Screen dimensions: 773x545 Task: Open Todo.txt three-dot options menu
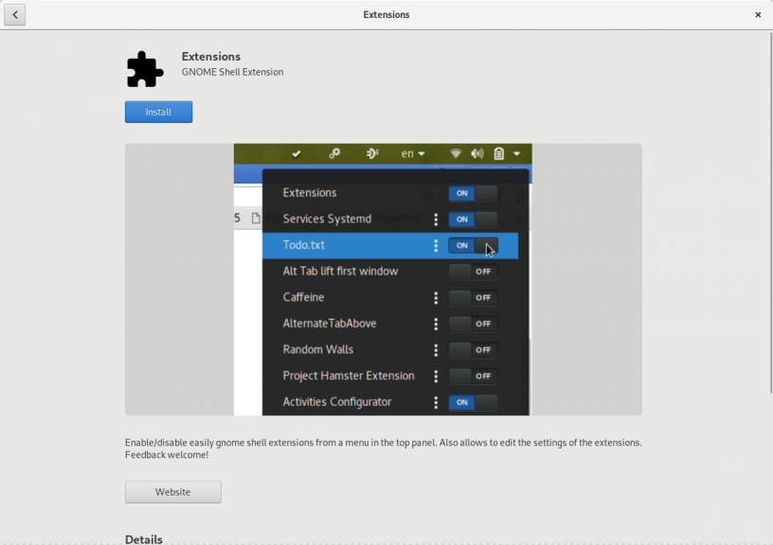coord(436,245)
